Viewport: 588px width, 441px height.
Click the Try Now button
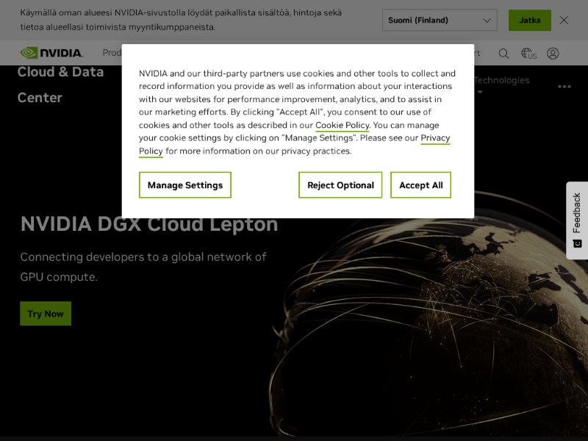[x=46, y=314]
